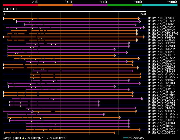
Task: Click the orange ~40% identity legend segment
Action: coord(55,5)
